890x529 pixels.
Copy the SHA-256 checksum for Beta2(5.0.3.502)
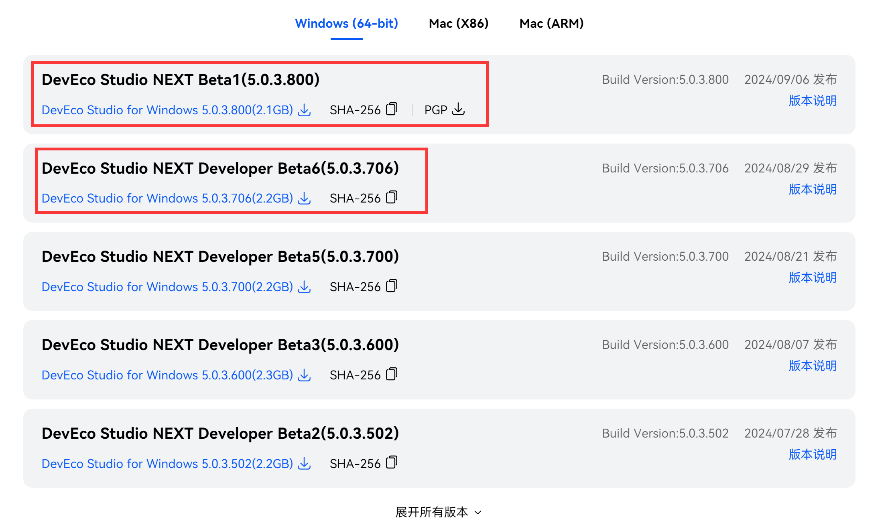pyautogui.click(x=392, y=462)
